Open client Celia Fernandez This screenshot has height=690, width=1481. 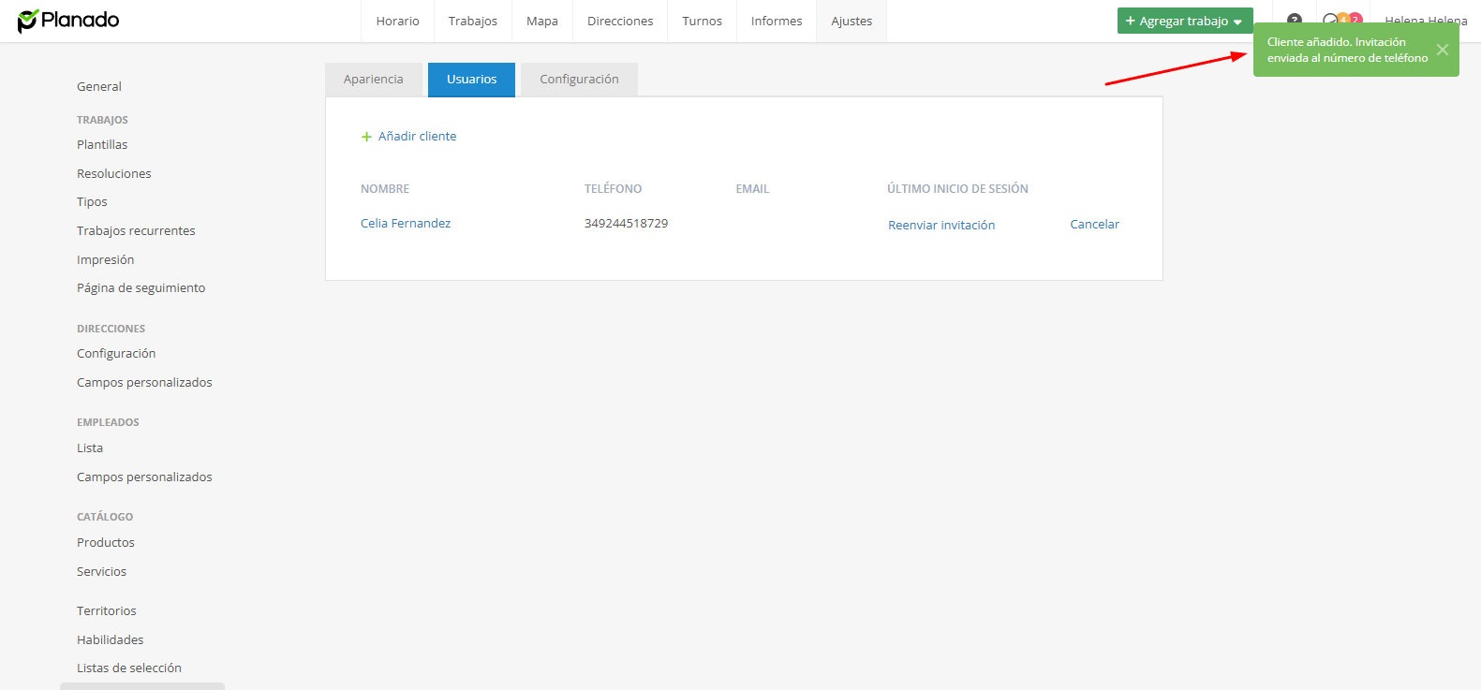pyautogui.click(x=406, y=224)
